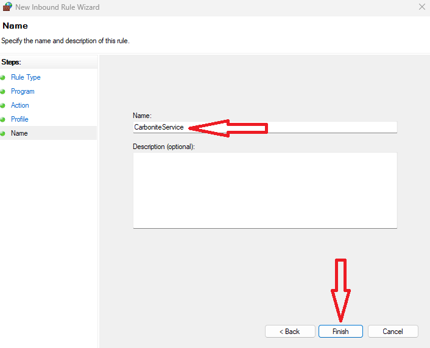Click the green bullet next to Action
Viewport: 430px width, 348px height.
(3, 106)
